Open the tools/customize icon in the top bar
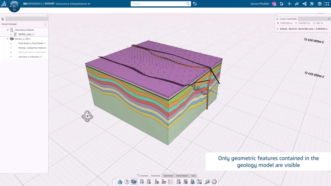Viewport: 331px width, 186px height. (x=312, y=4)
